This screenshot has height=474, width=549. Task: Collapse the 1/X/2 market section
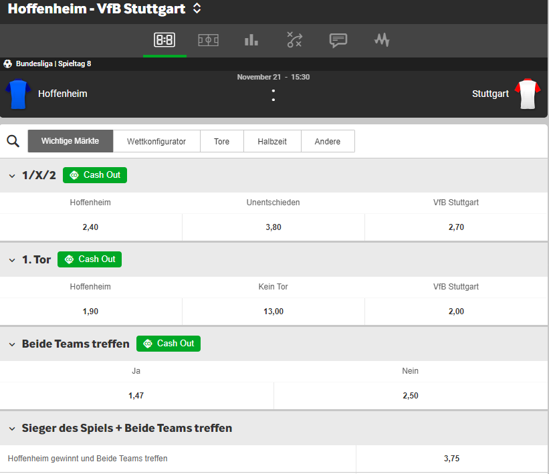coord(12,176)
